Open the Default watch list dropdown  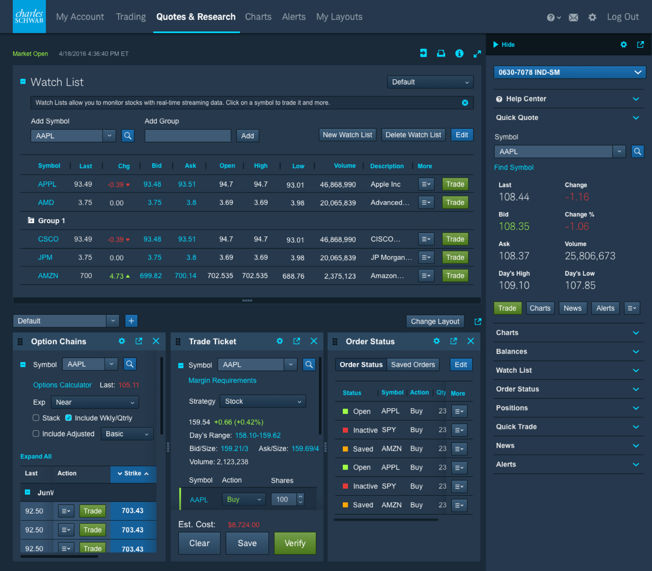coord(430,82)
